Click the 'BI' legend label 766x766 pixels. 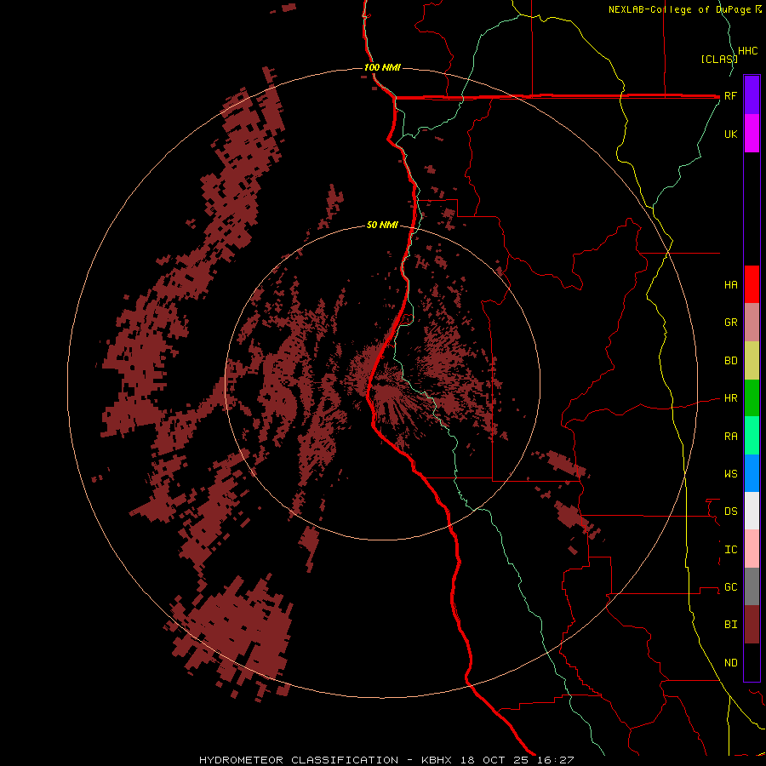pos(730,625)
